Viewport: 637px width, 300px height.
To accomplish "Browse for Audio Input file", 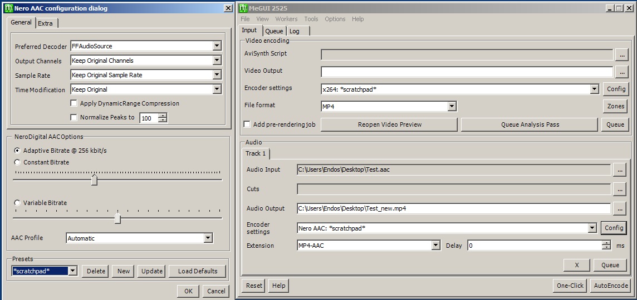I will pos(620,170).
